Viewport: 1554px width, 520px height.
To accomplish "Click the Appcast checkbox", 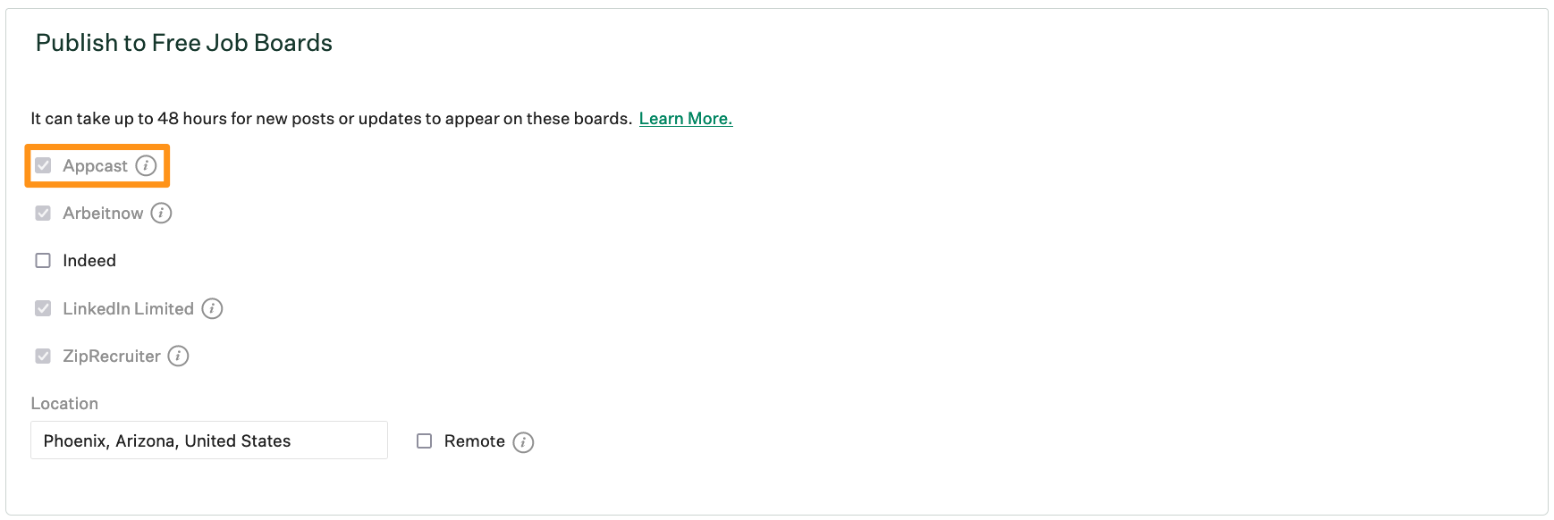I will [43, 165].
